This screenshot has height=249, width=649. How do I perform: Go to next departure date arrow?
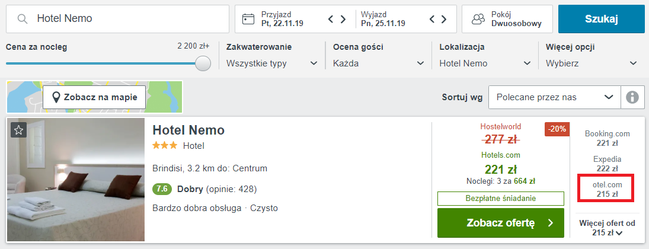[x=443, y=19]
